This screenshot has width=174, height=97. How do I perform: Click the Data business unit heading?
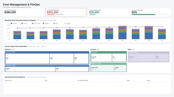(x=129, y=49)
